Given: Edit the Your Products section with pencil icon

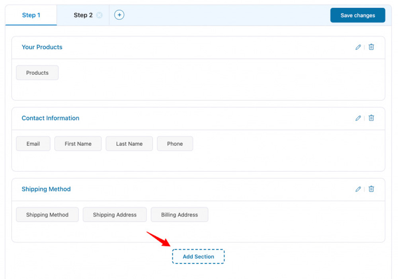Looking at the screenshot, I should point(358,47).
